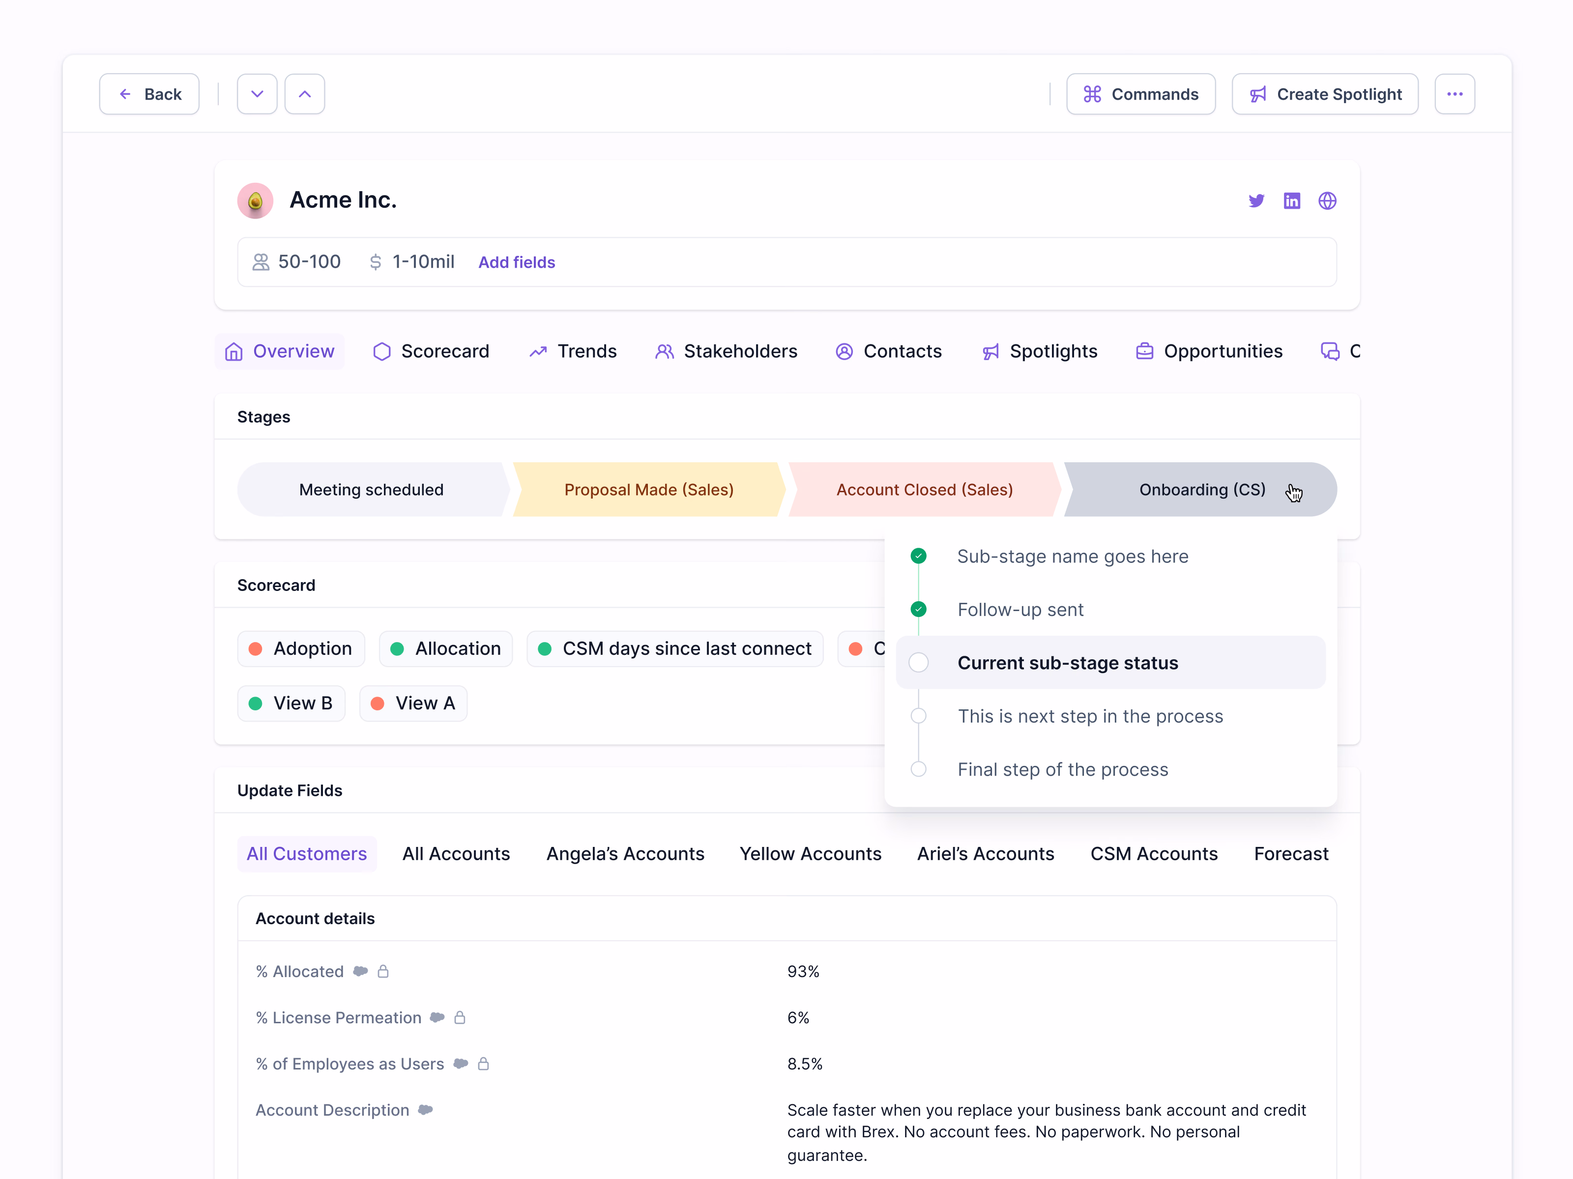Viewport: 1573px width, 1179px height.
Task: Click cloud icon beside Account Description
Action: point(425,1109)
